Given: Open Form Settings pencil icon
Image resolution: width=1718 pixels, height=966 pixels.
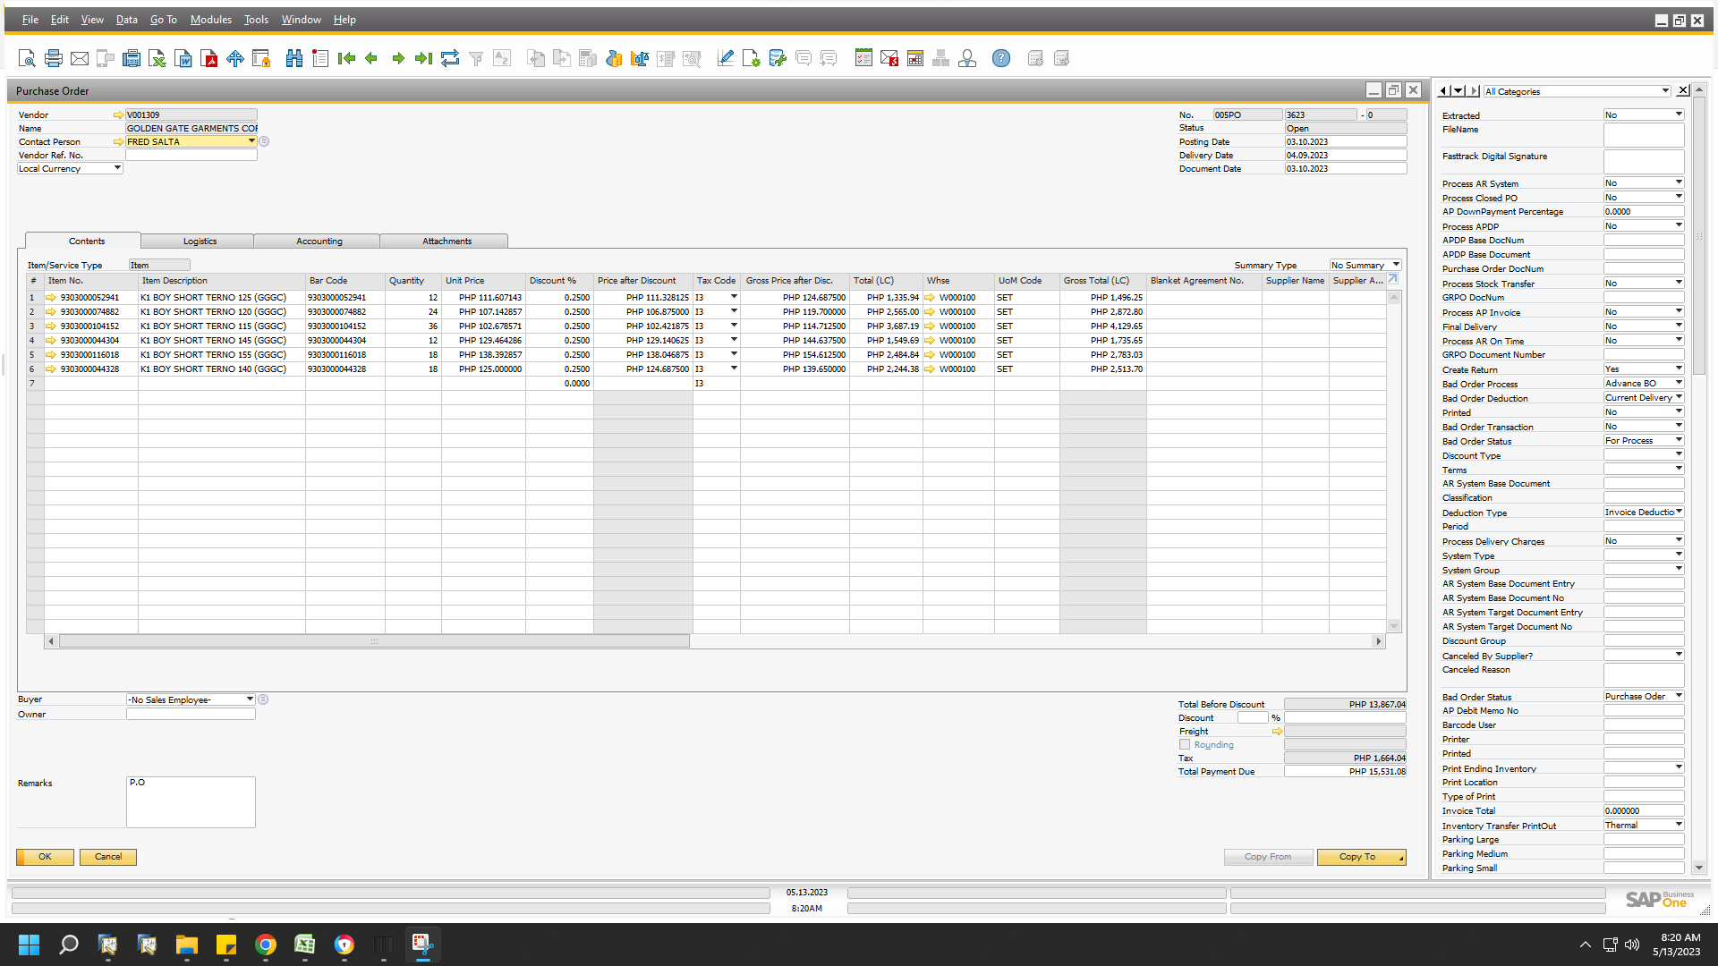Looking at the screenshot, I should tap(726, 58).
